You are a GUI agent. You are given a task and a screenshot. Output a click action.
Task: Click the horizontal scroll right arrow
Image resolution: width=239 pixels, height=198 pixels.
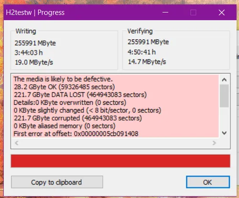pyautogui.click(x=214, y=143)
